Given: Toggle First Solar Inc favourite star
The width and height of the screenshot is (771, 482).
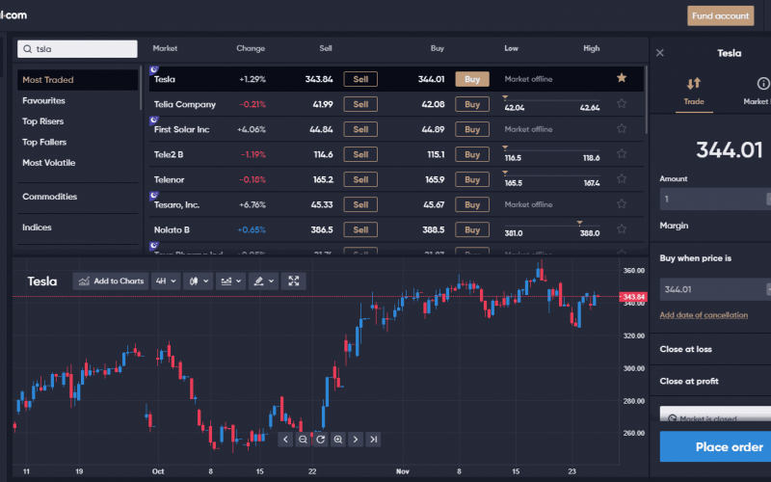Looking at the screenshot, I should pyautogui.click(x=622, y=128).
